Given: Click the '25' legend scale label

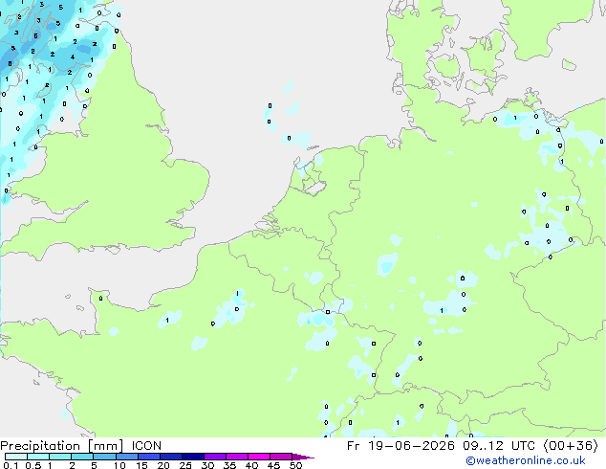Looking at the screenshot, I should click(185, 465).
